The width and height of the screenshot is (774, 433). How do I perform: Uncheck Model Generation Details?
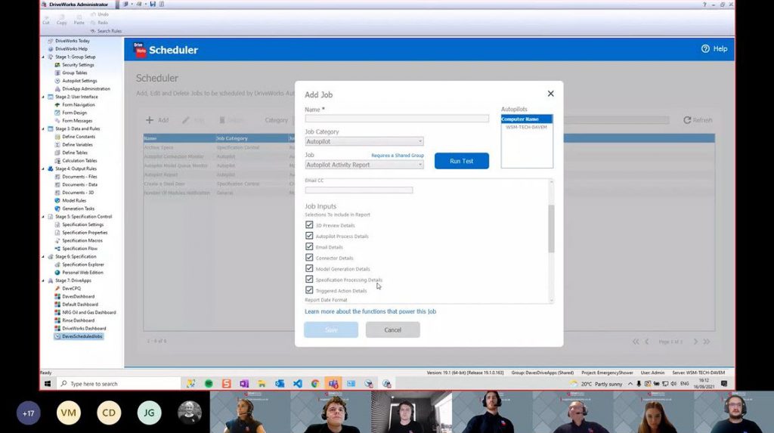coord(309,268)
